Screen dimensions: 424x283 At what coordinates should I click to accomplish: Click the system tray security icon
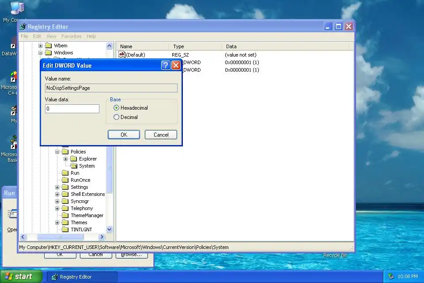[391, 276]
